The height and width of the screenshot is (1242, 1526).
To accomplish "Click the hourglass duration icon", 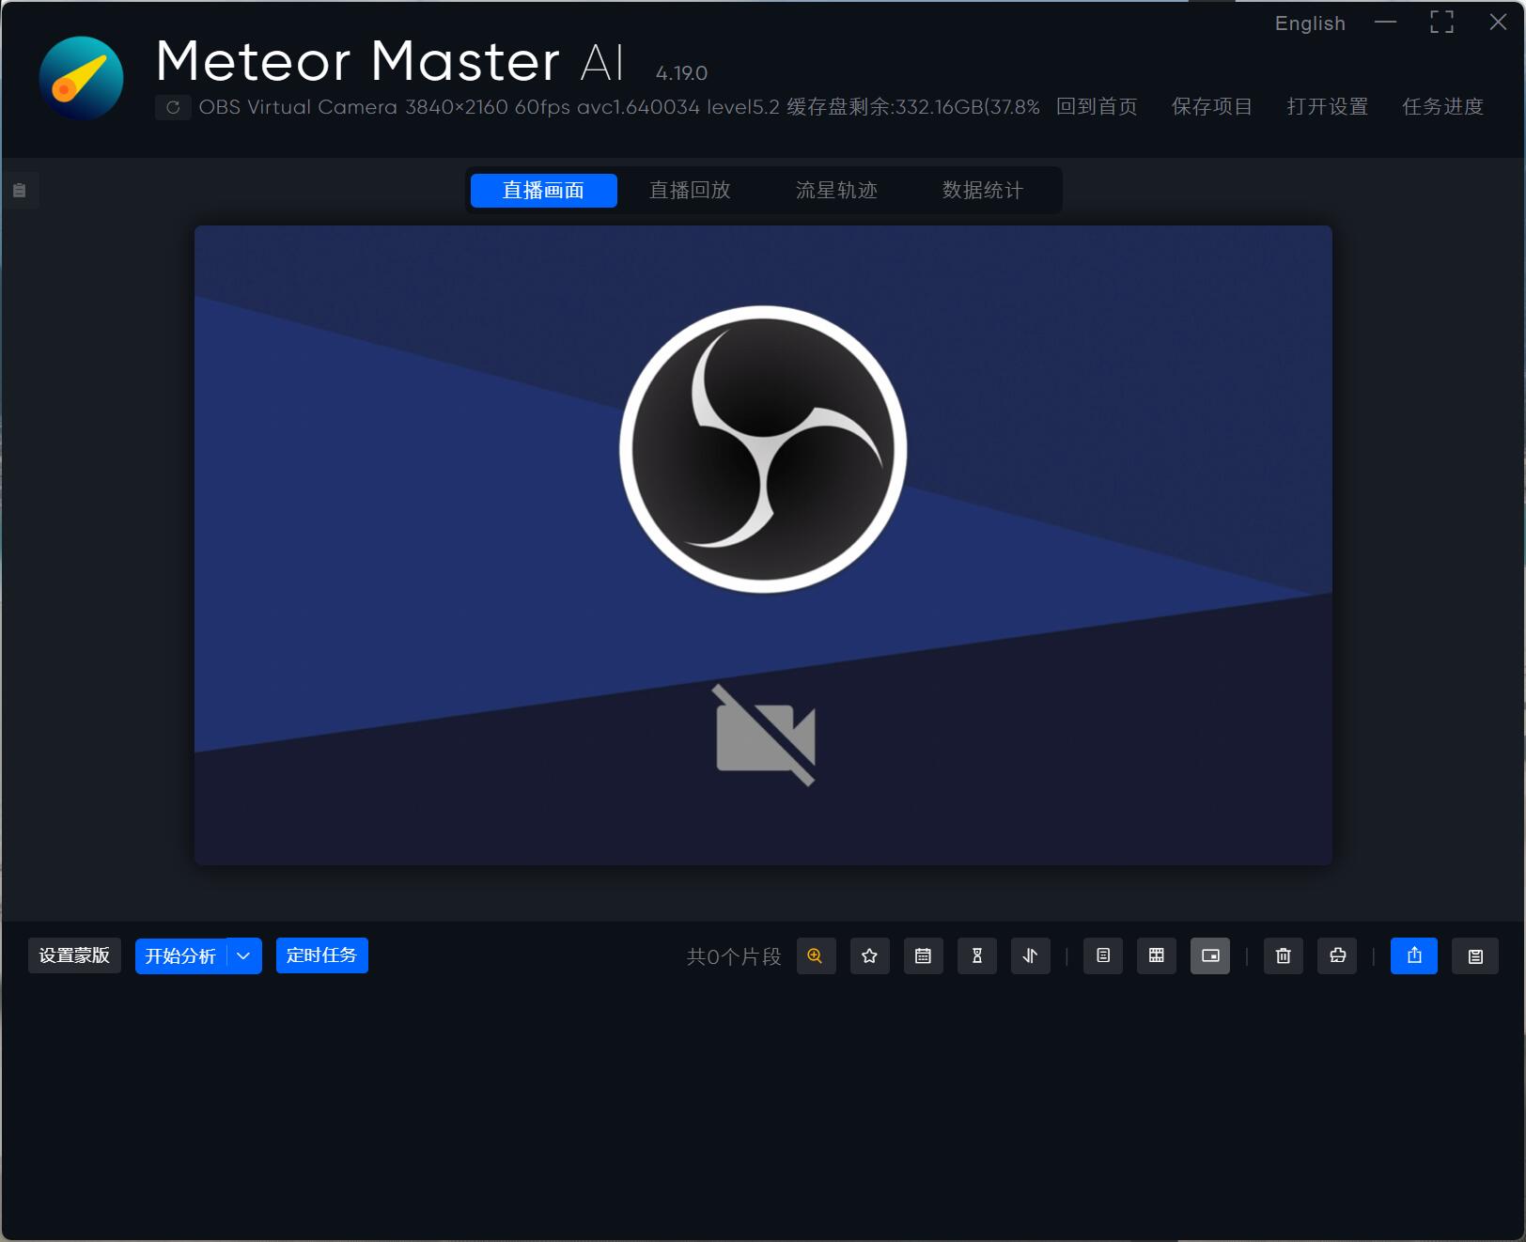I will pyautogui.click(x=976, y=955).
